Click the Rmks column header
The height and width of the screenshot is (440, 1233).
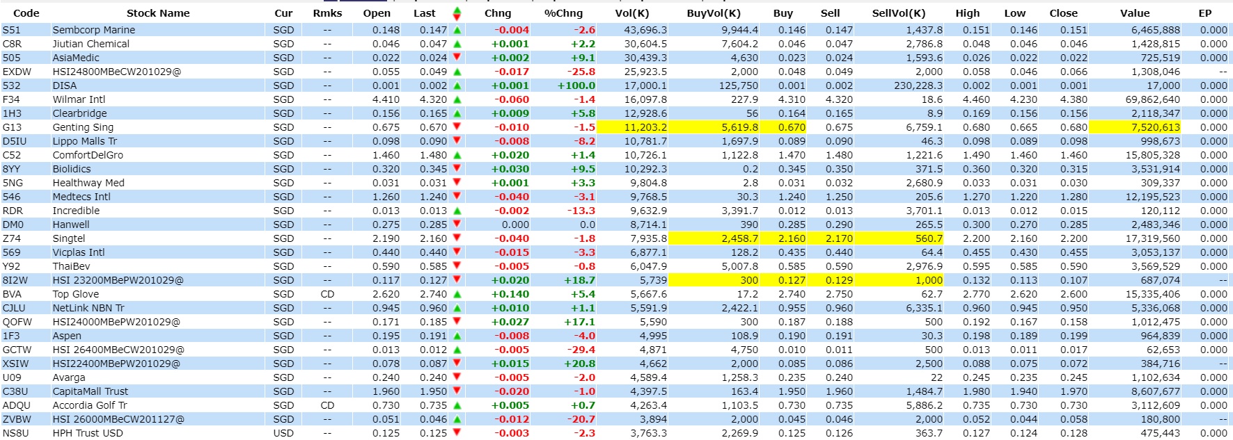(x=327, y=13)
